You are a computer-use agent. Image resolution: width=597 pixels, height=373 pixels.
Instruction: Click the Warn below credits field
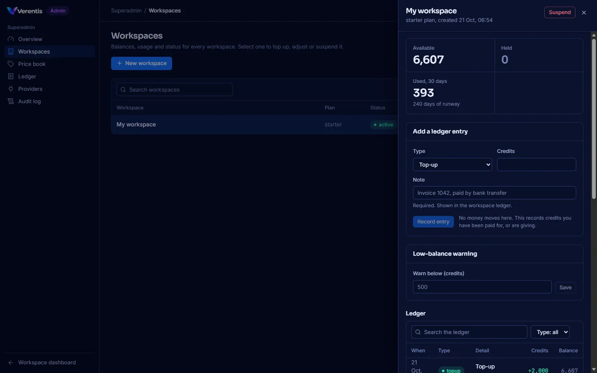(x=482, y=287)
